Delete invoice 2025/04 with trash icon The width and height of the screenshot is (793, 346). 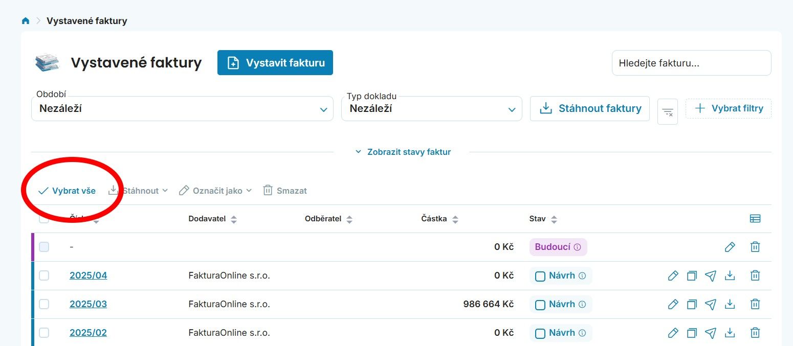coord(755,275)
